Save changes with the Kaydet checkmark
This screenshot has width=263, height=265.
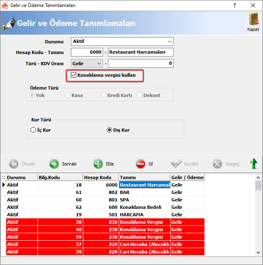185,164
